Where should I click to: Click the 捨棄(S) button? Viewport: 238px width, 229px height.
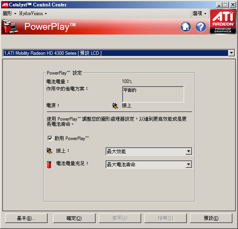[x=165, y=218]
